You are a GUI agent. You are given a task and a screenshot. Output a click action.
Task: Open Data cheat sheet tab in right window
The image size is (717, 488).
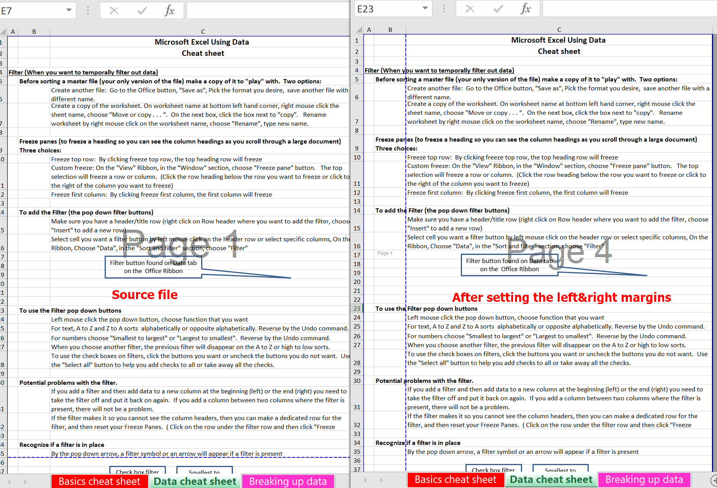[x=551, y=479]
